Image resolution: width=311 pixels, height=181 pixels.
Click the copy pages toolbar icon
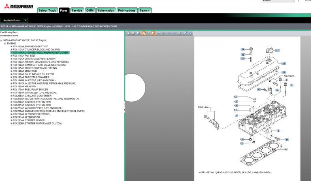click(180, 33)
